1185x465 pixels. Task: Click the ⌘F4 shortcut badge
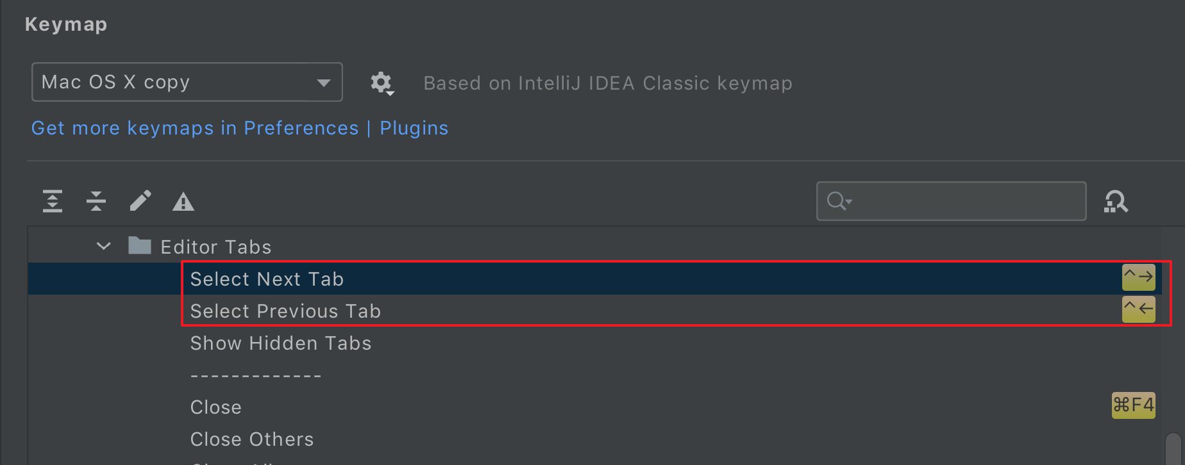pos(1133,405)
